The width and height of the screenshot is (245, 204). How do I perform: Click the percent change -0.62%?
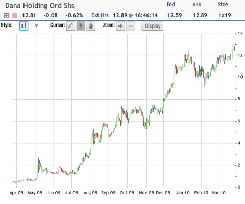(x=74, y=15)
